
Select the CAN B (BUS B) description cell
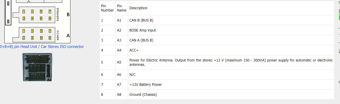[x=231, y=20]
